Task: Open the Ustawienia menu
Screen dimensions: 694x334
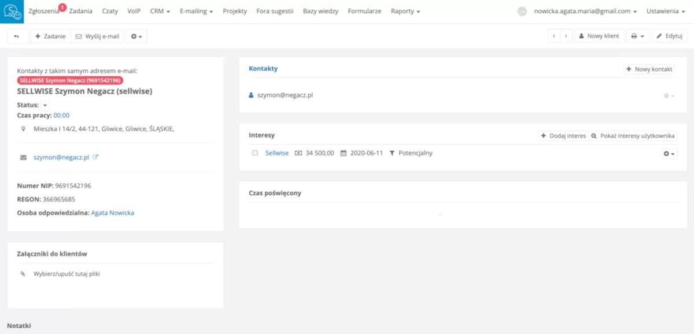Action: click(x=666, y=12)
